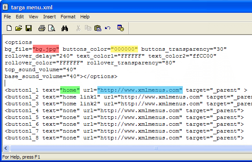Click the New document icon
This screenshot has height=162, width=252.
[9, 28]
